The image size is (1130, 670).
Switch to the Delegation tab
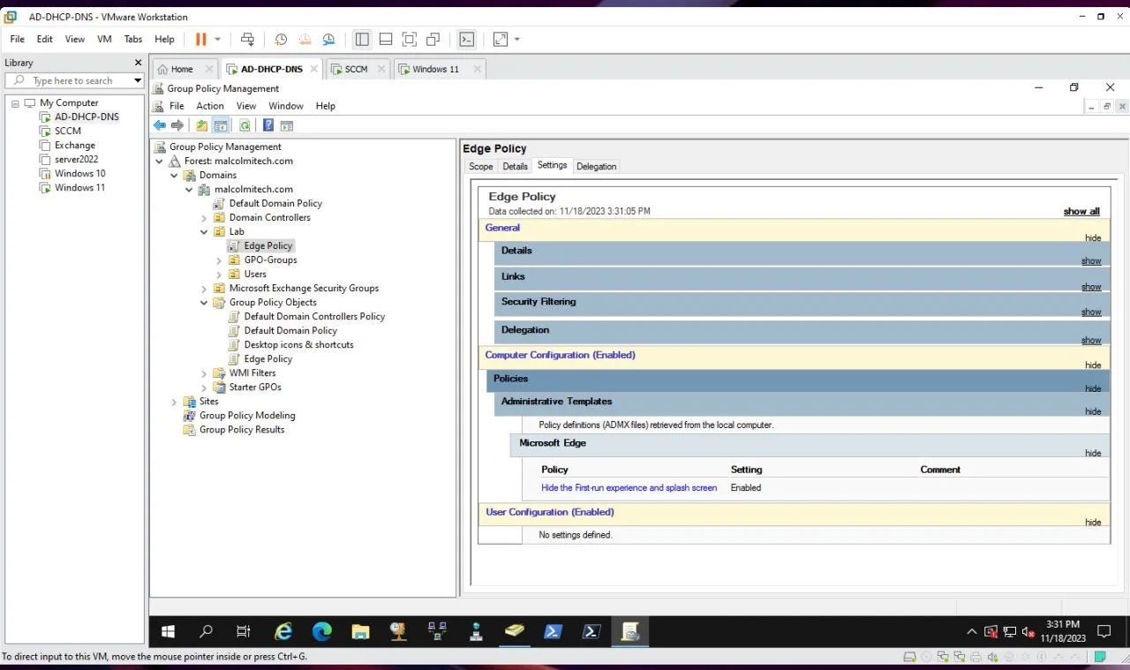point(596,166)
